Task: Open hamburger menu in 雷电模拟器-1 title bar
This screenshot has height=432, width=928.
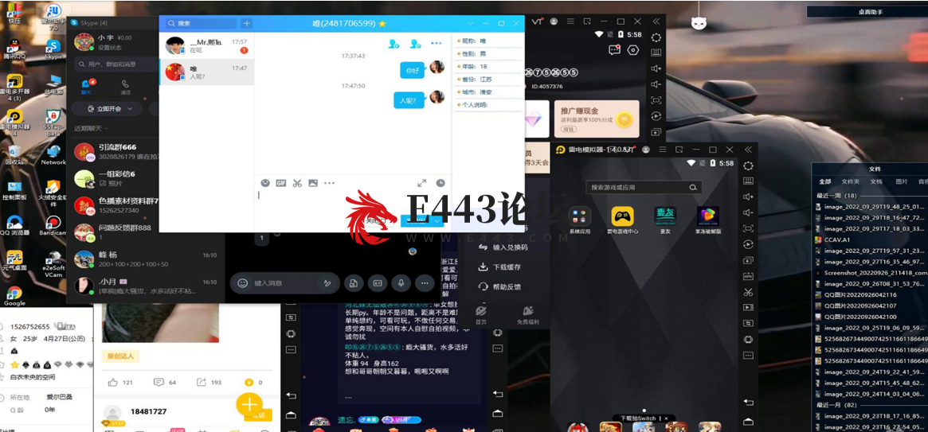Action: [x=662, y=150]
